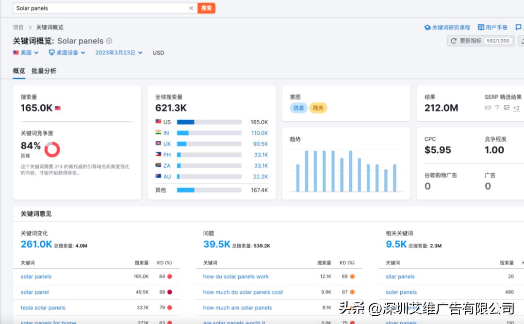This screenshot has width=524, height=324.
Task: Open the 美国 country dropdown
Action: click(x=25, y=52)
